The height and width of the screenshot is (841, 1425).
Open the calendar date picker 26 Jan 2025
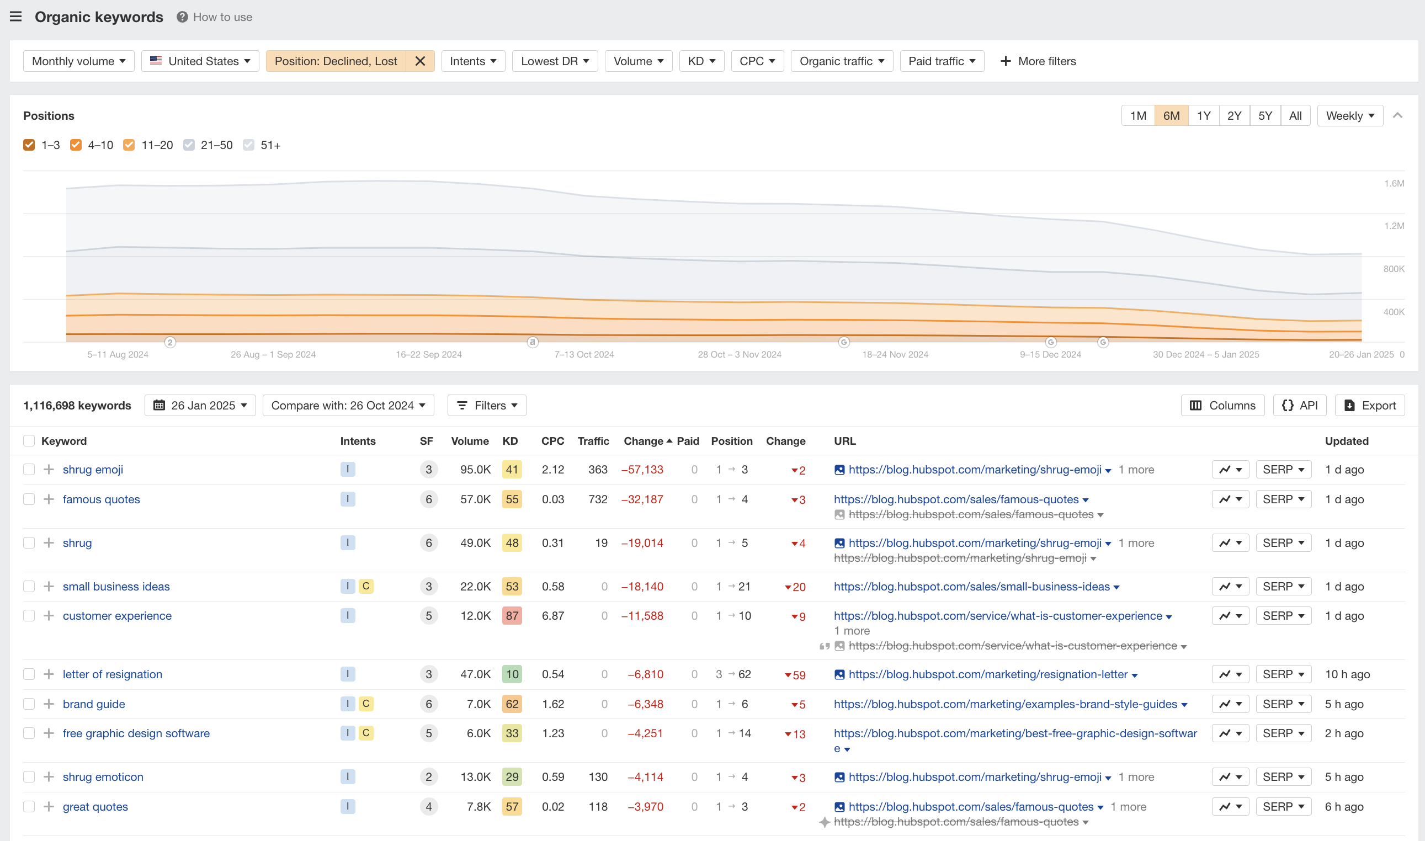(x=200, y=406)
